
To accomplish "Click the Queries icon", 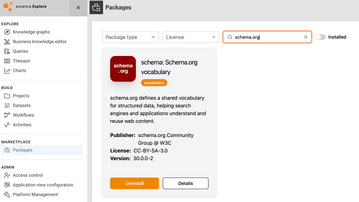I will click(x=7, y=51).
